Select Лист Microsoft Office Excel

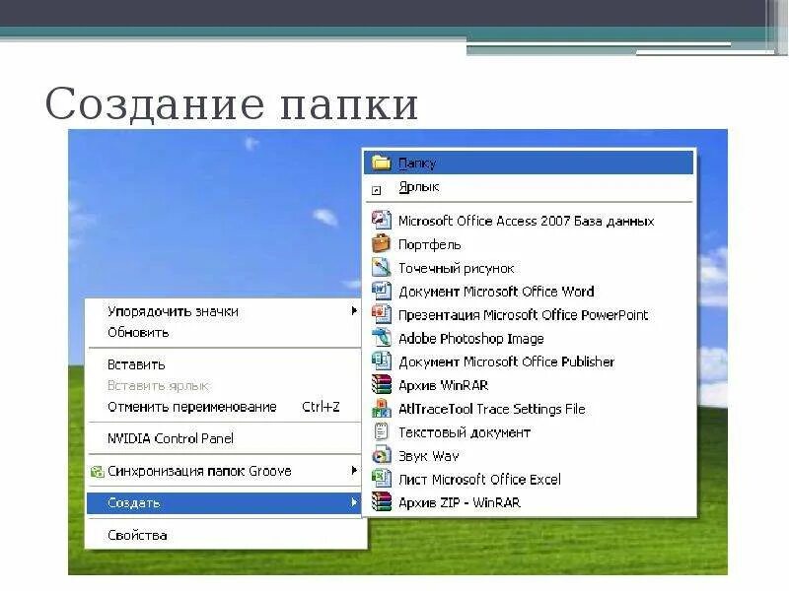(529, 479)
